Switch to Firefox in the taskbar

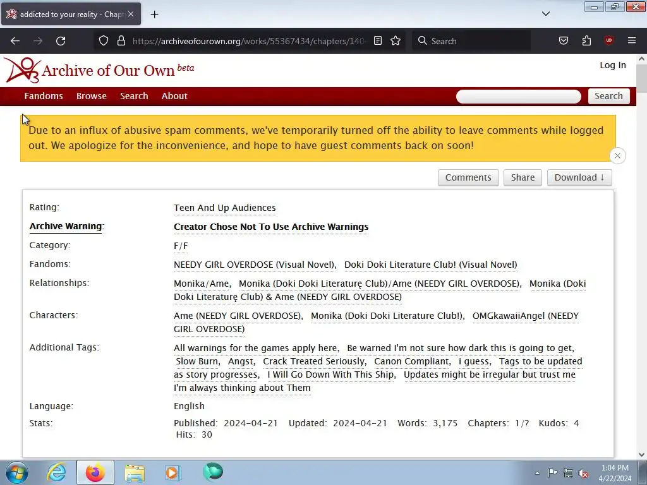pyautogui.click(x=95, y=472)
